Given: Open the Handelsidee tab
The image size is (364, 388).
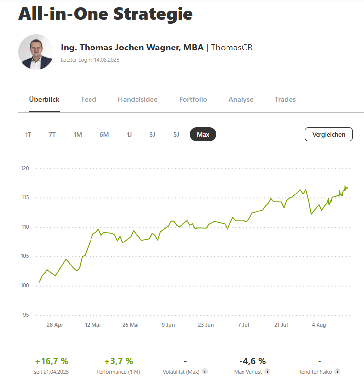Looking at the screenshot, I should click(137, 99).
